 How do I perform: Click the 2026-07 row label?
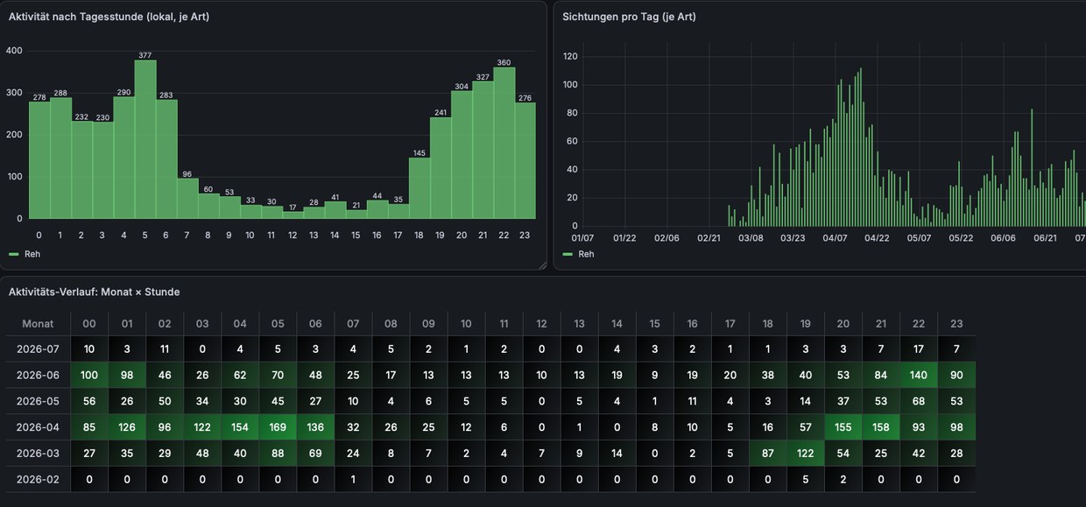coord(38,349)
